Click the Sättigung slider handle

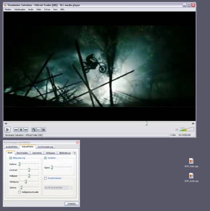[26, 182]
